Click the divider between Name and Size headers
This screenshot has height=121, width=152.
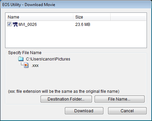click(x=73, y=17)
